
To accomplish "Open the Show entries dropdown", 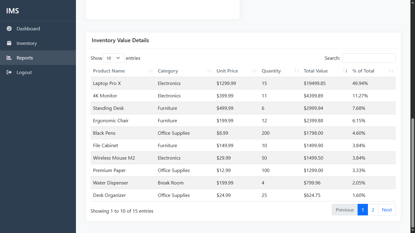I will (x=114, y=58).
